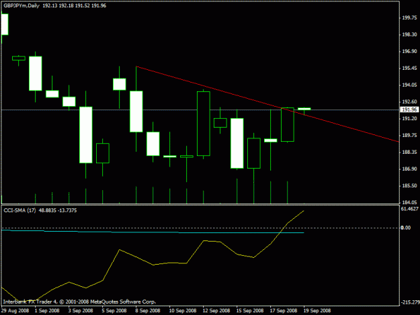Click the 17 Sep 2008 date label
The height and width of the screenshot is (315, 420).
(x=284, y=310)
